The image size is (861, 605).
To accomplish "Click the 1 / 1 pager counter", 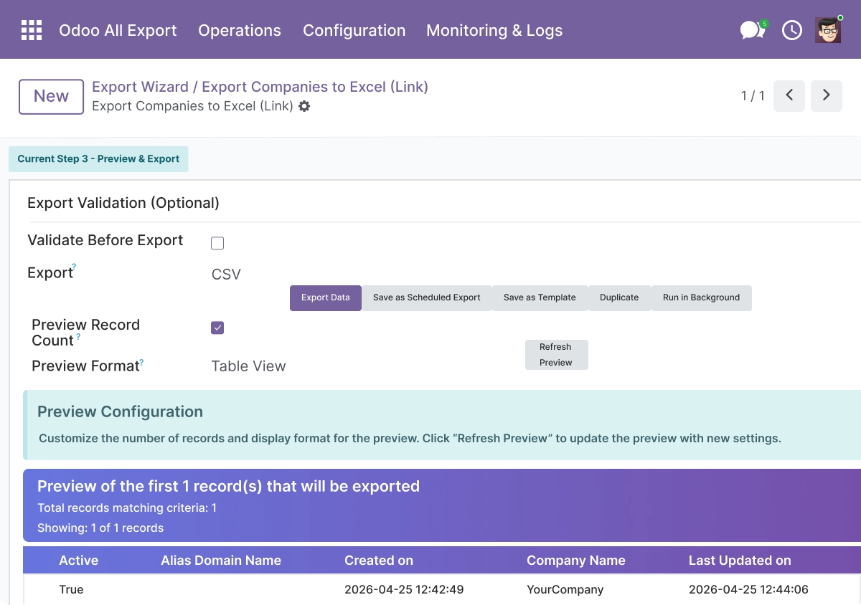I will (753, 95).
